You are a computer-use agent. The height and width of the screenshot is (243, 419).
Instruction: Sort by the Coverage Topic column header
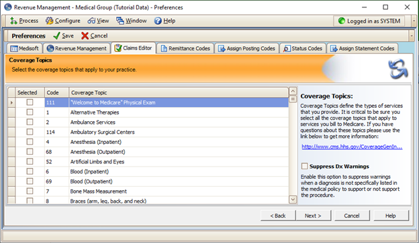pos(179,92)
